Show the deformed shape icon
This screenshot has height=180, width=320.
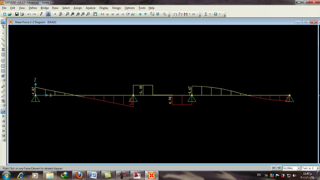pyautogui.click(x=180, y=14)
